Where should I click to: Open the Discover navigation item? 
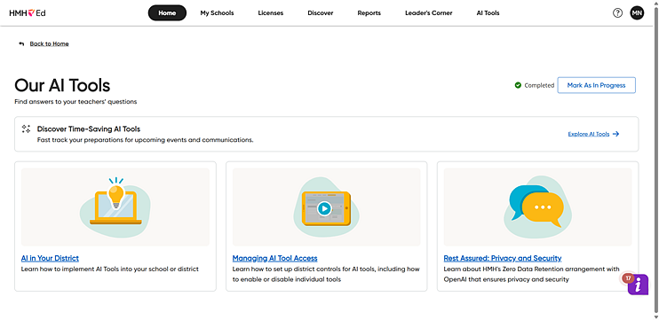point(321,13)
